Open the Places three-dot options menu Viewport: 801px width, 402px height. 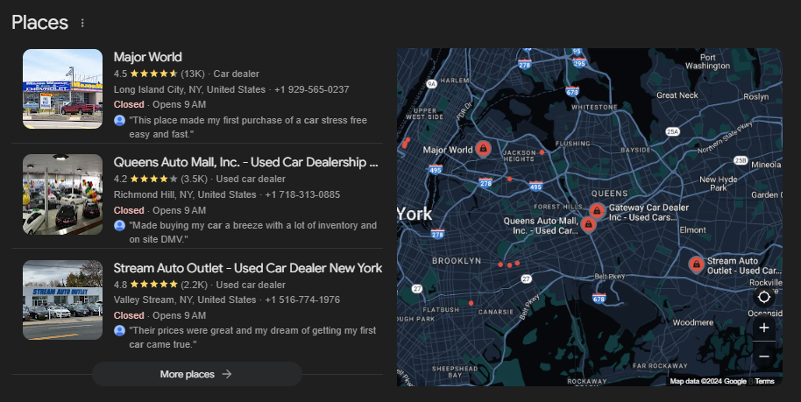(x=82, y=23)
